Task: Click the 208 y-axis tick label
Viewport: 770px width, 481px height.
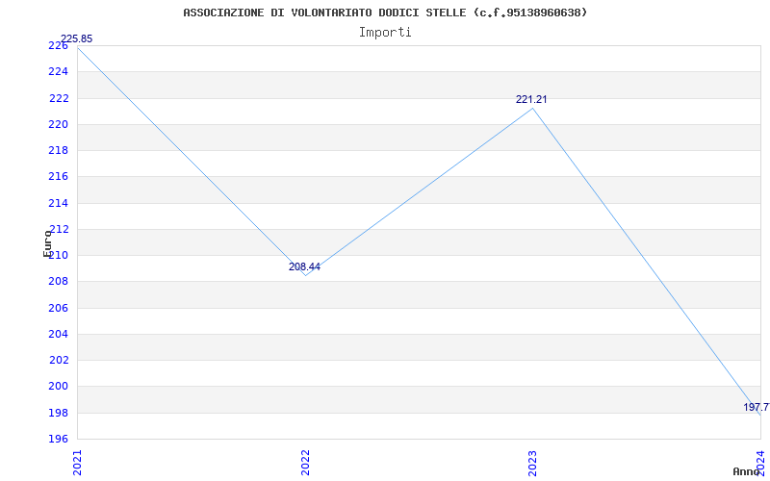Action: pos(58,282)
